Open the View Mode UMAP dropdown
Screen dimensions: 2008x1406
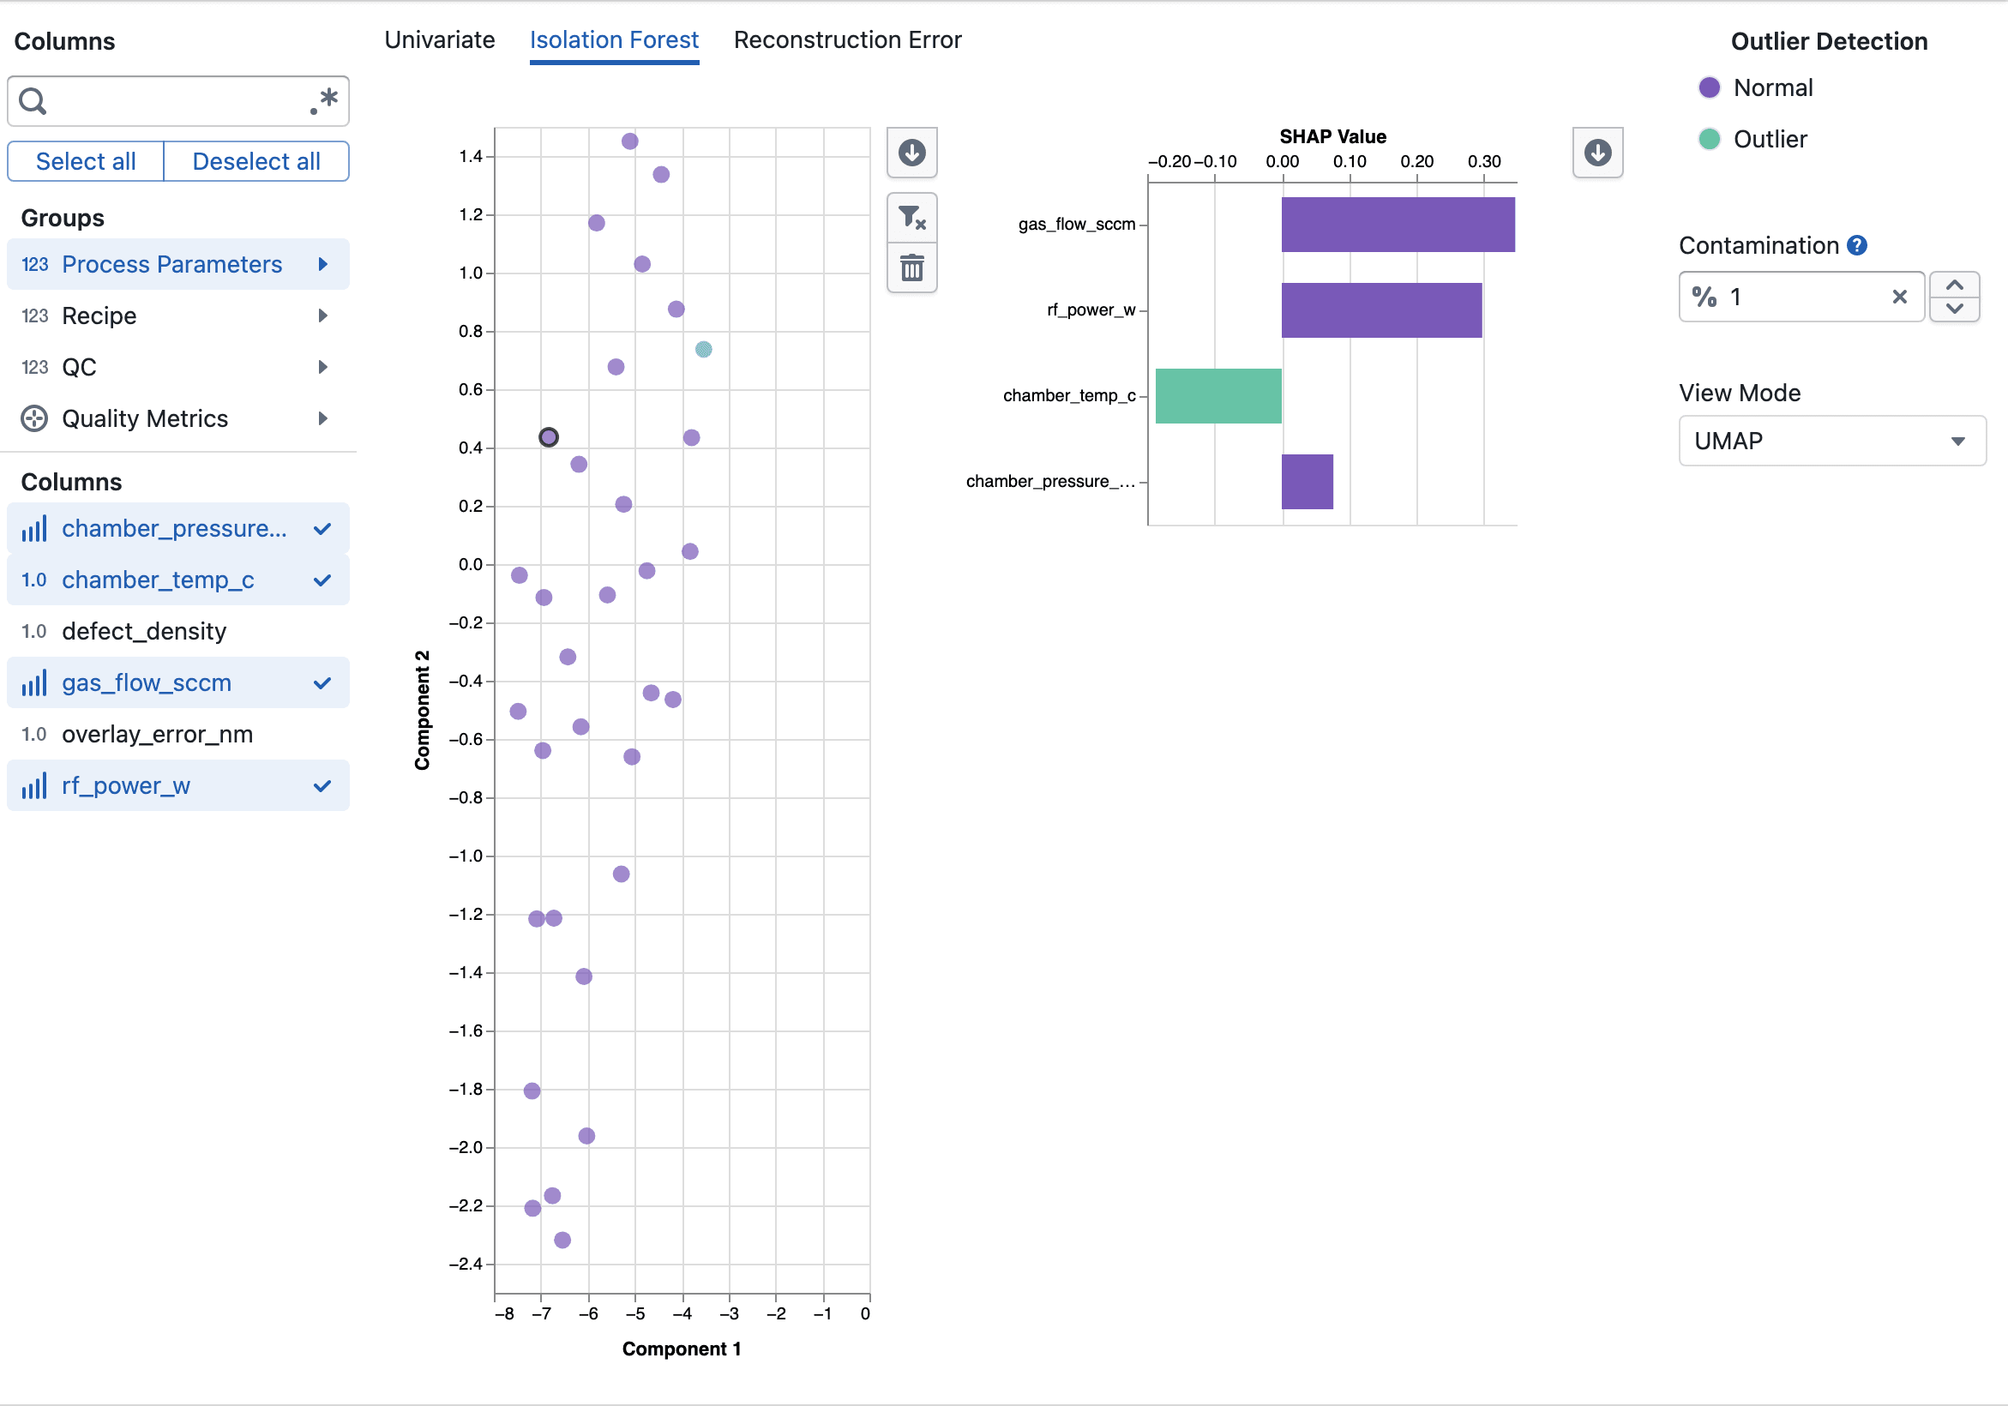tap(1832, 441)
